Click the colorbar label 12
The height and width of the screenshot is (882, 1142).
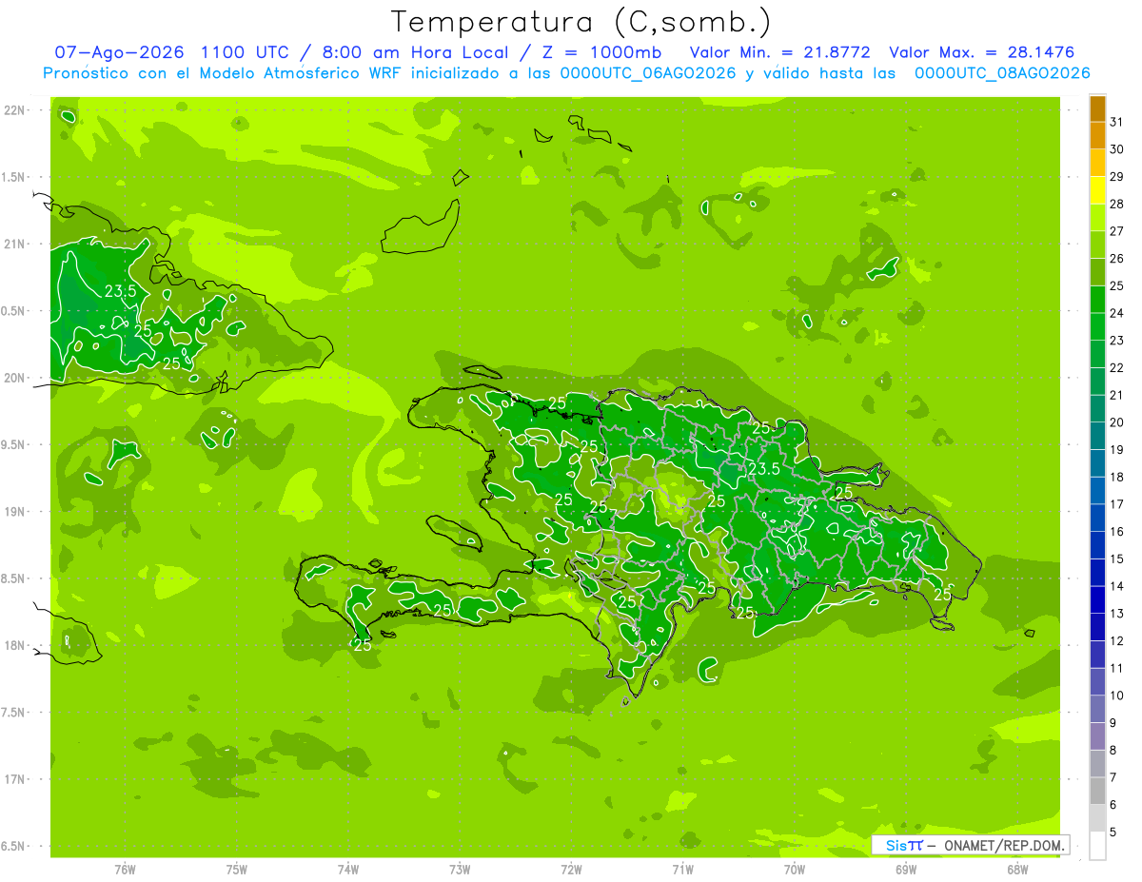coord(1116,640)
